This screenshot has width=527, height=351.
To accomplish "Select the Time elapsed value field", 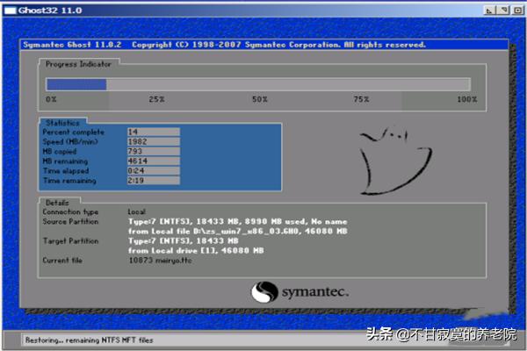I will click(x=154, y=170).
